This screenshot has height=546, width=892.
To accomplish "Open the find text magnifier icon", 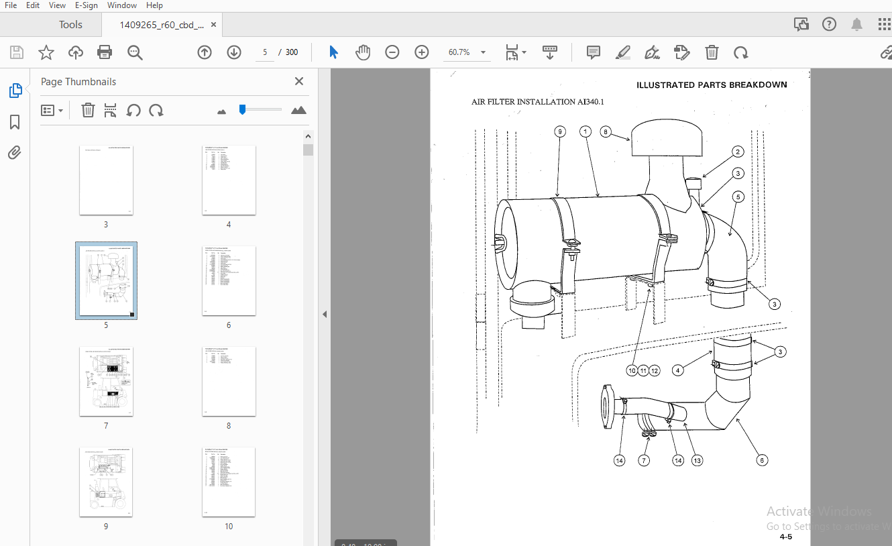I will 135,52.
